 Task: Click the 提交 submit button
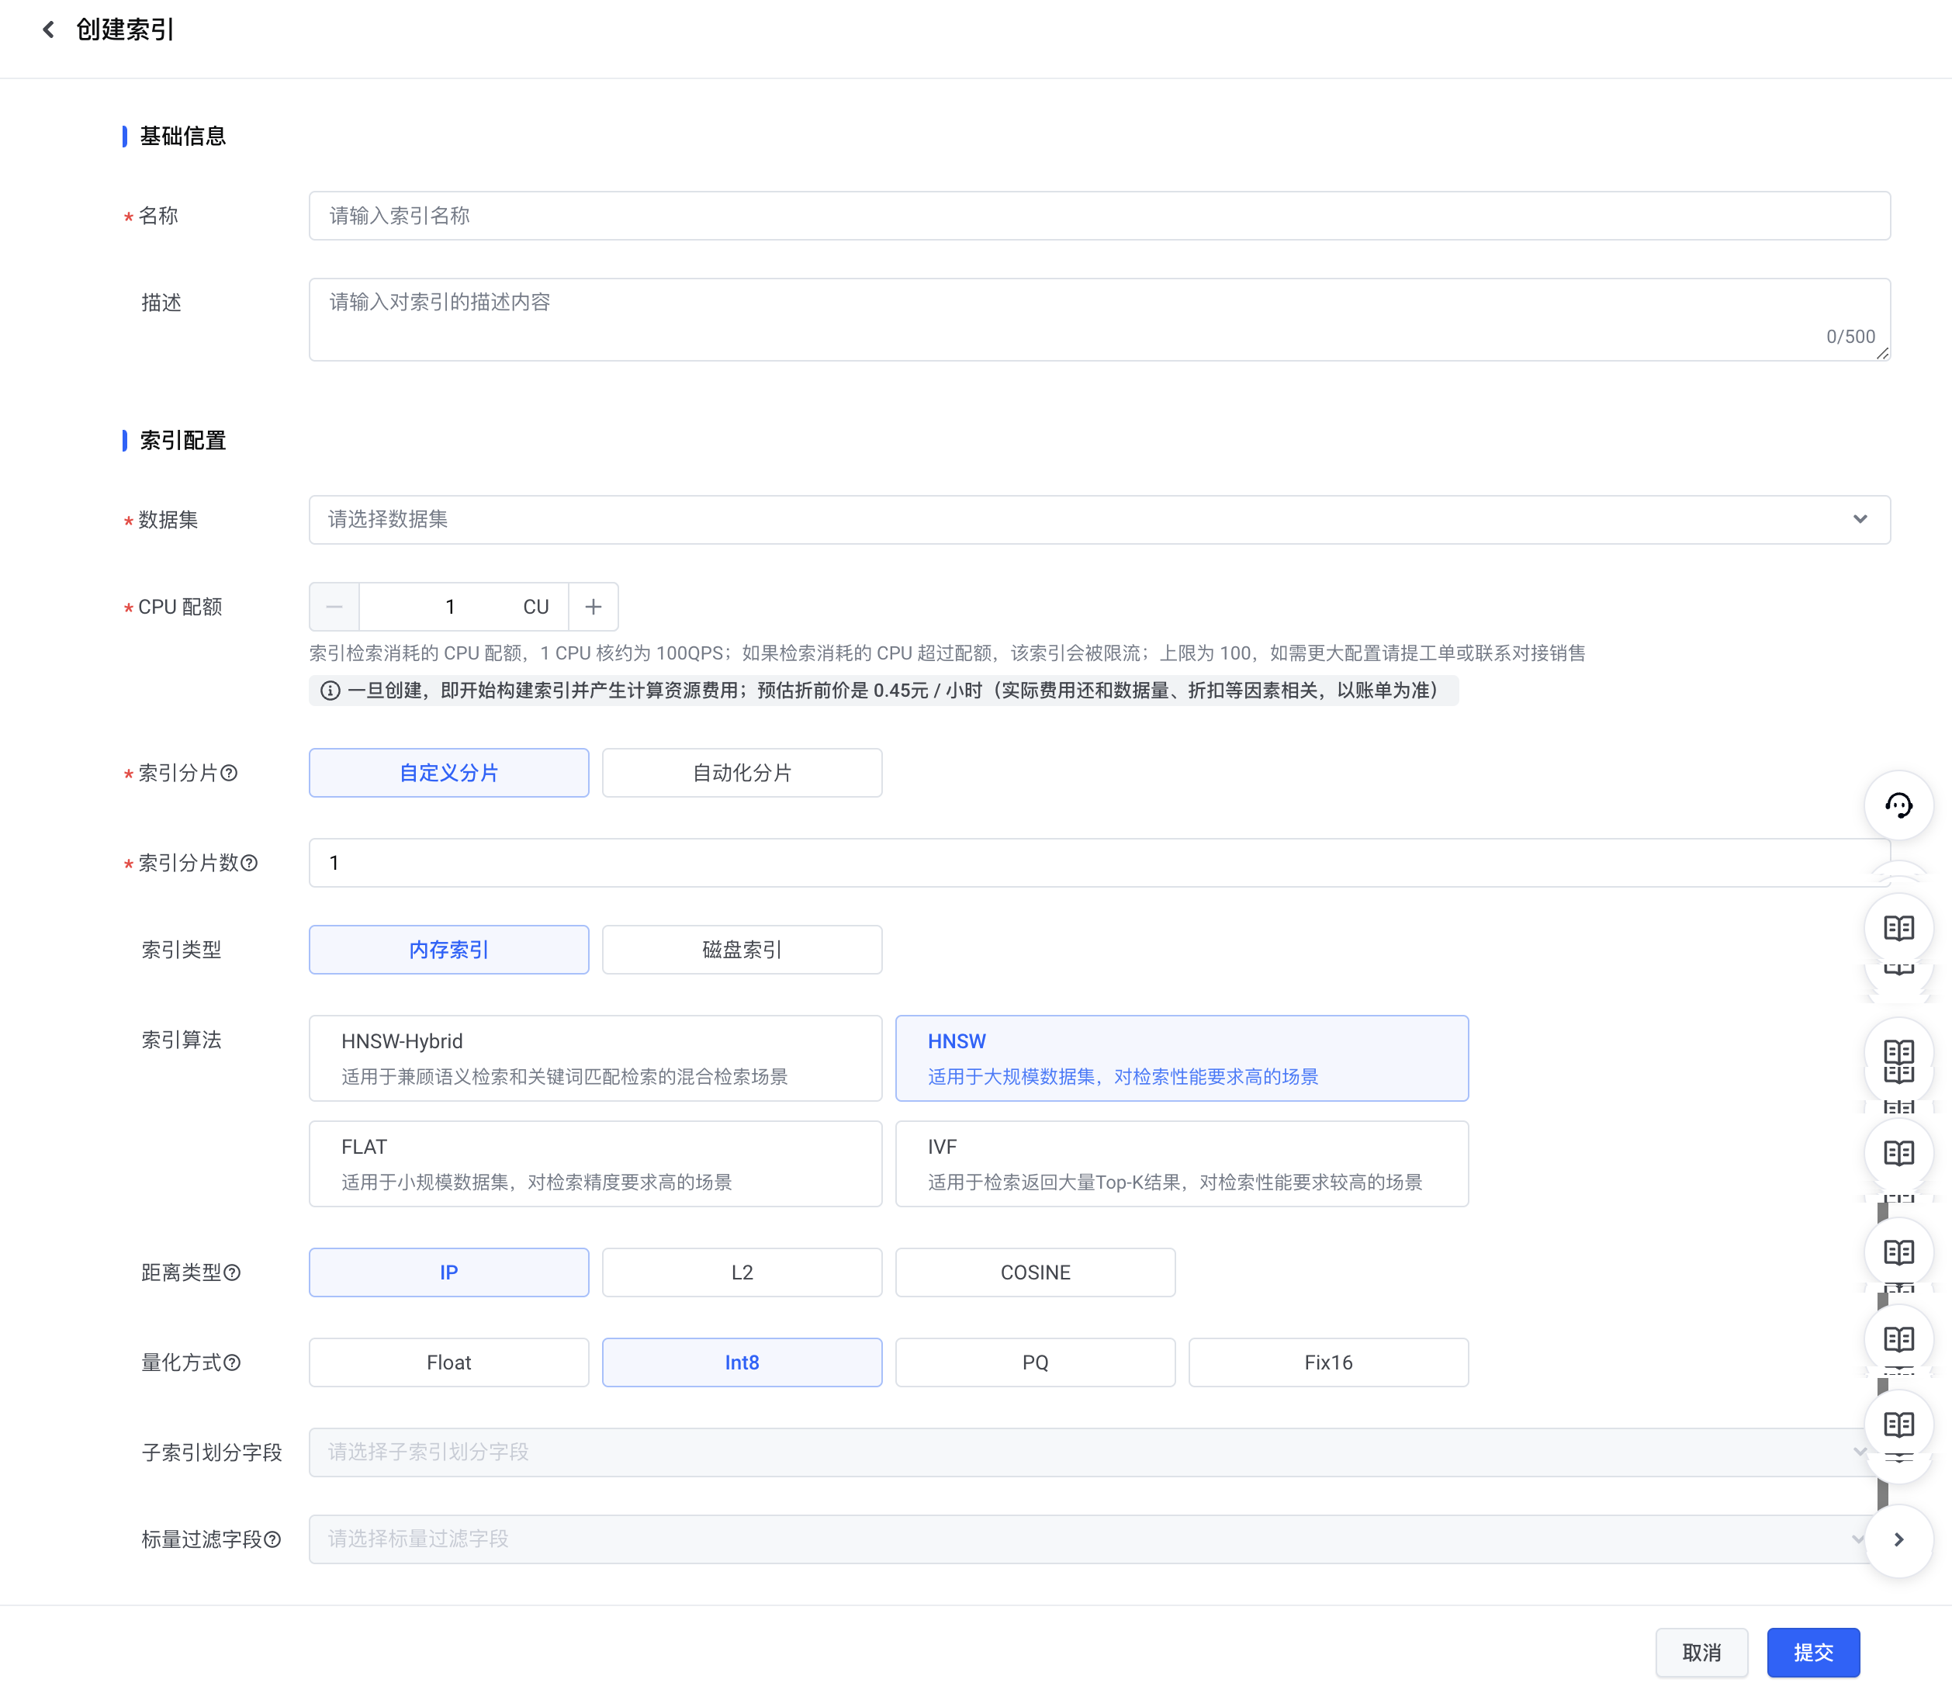coord(1812,1653)
